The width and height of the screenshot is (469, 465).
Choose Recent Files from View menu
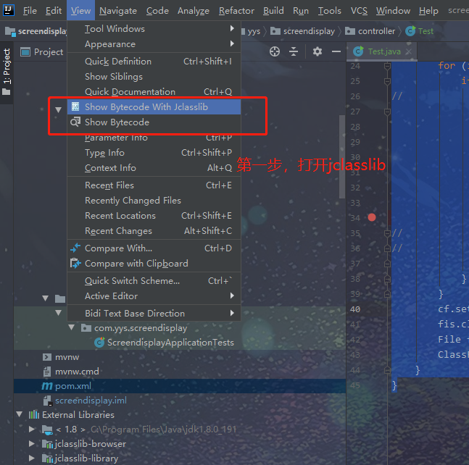tap(154, 185)
